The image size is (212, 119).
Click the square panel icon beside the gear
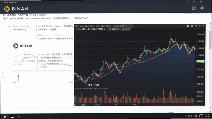pyautogui.click(x=194, y=8)
